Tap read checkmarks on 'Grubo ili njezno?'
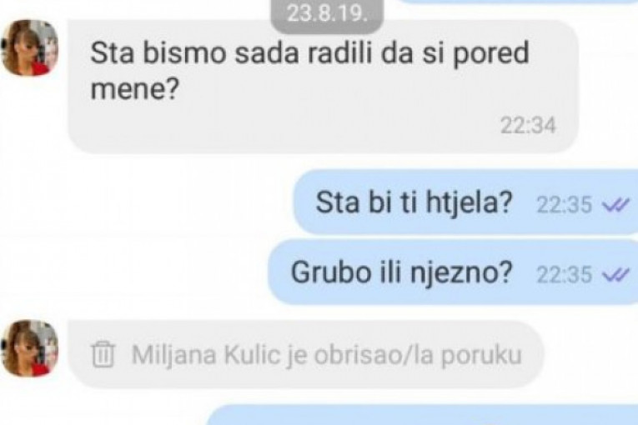638x425 pixels. [615, 275]
